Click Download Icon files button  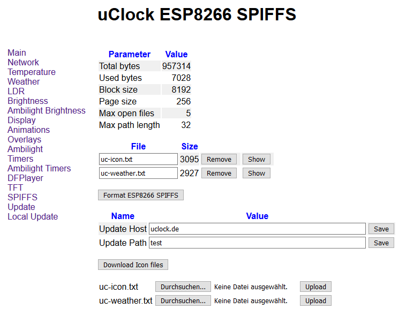point(133,265)
